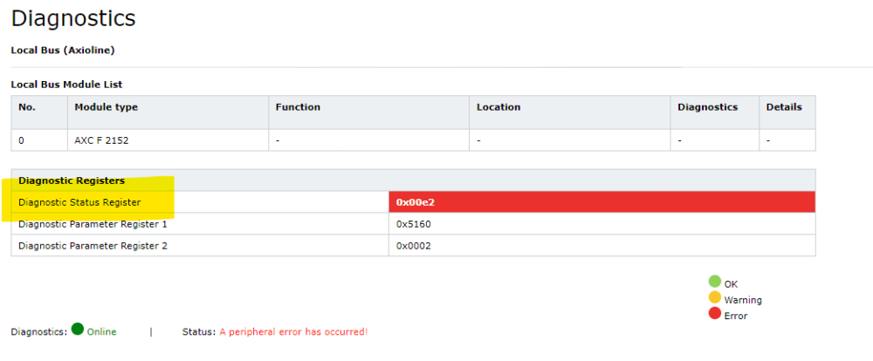Click the green Online status indicator
Screen dimensions: 873x361
[78, 330]
